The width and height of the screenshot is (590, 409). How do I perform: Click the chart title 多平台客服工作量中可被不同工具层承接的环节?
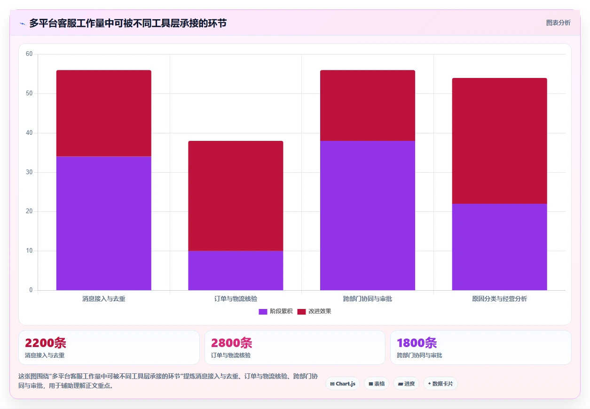128,23
